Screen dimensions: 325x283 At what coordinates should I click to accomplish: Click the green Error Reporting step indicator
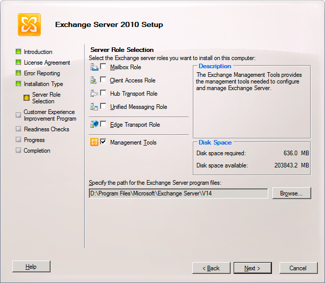18,73
